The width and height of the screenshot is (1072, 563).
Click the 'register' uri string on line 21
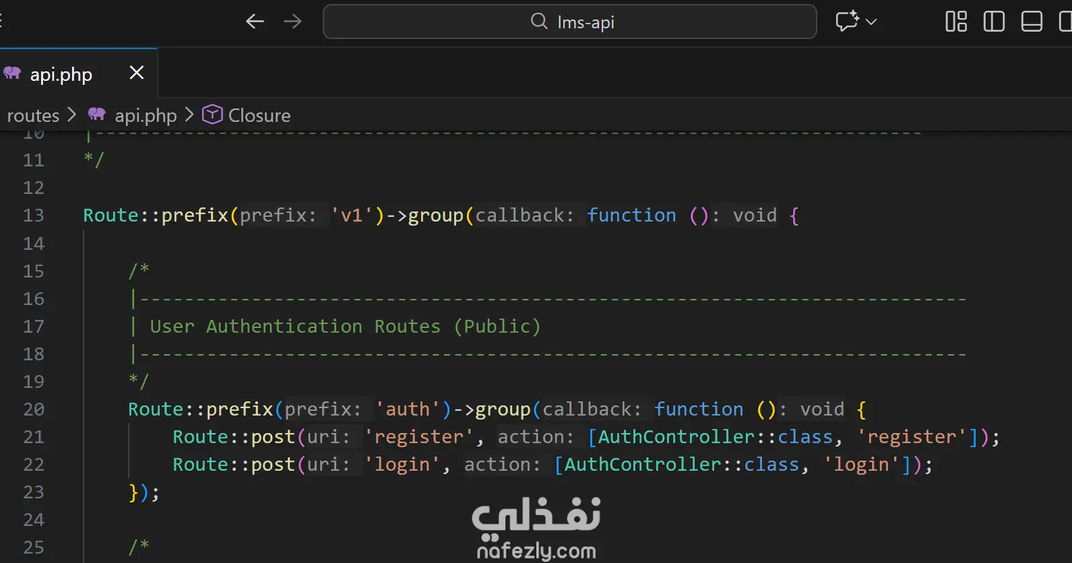[419, 437]
